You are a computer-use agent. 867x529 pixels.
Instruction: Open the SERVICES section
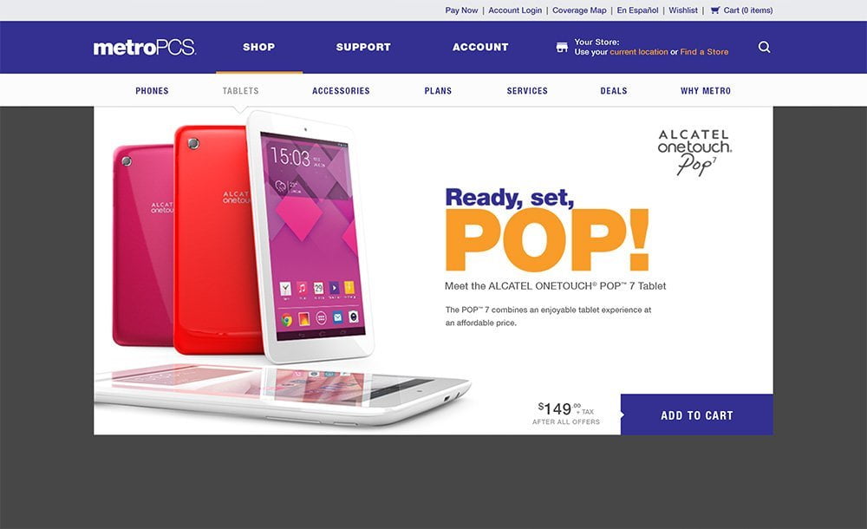[x=527, y=91]
